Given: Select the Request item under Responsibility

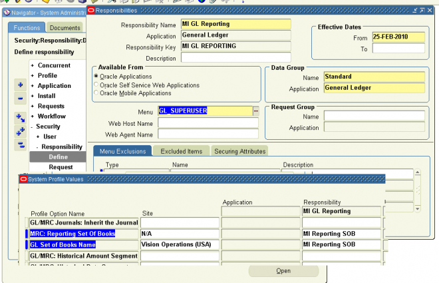Looking at the screenshot, I should (x=61, y=167).
